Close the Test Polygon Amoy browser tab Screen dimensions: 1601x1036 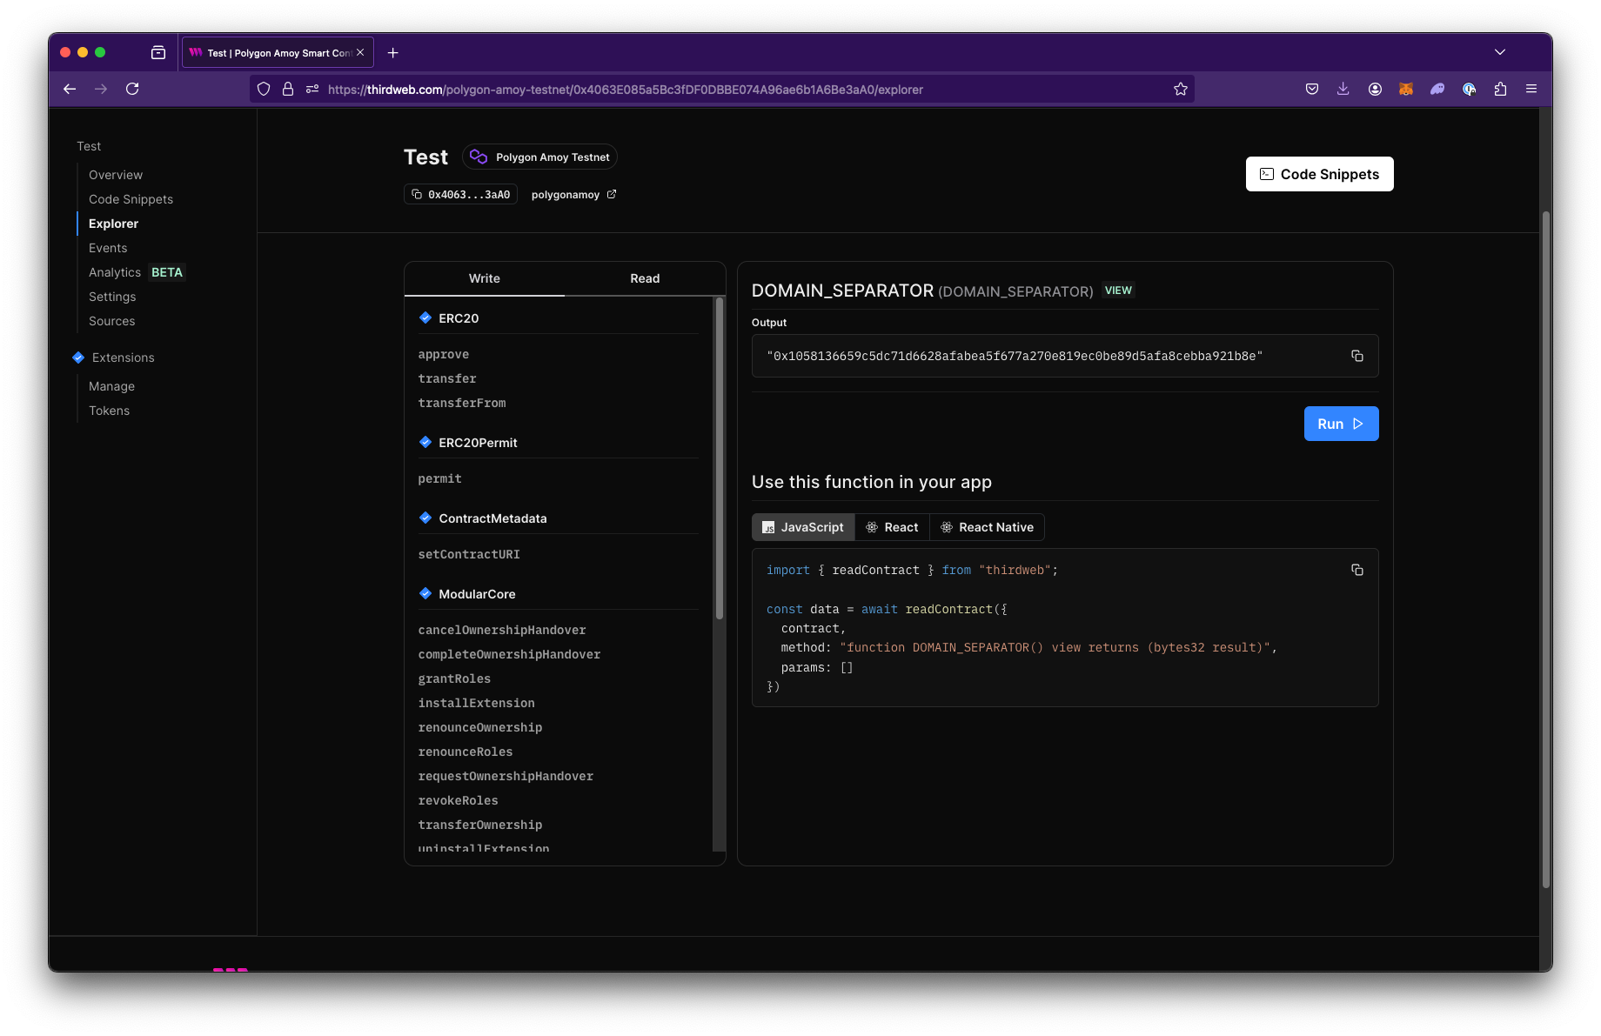(360, 52)
